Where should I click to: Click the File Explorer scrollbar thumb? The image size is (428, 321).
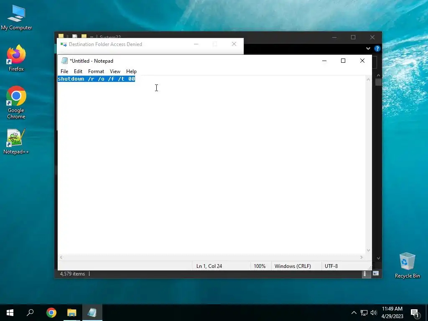pyautogui.click(x=378, y=82)
